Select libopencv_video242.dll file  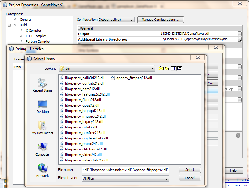(83, 155)
